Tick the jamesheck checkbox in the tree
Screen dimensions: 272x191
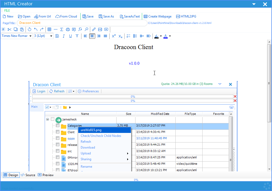pos(52,119)
